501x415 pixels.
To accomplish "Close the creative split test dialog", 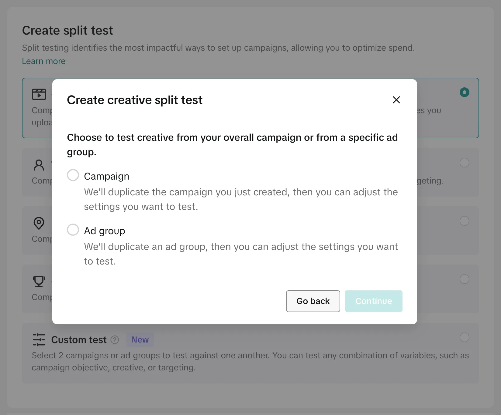I will (x=396, y=100).
